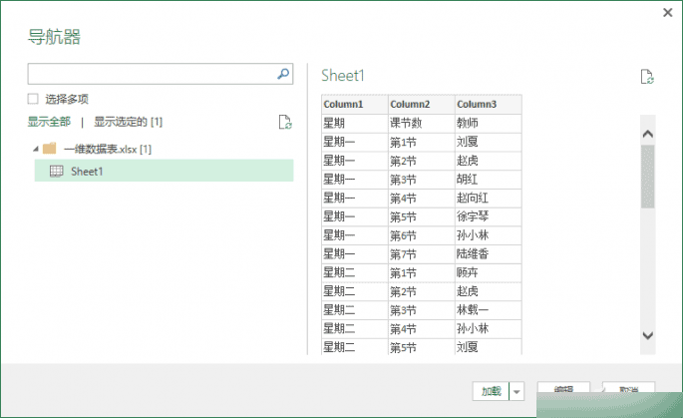
Task: Click the preview refresh icon above the table
Action: [x=646, y=77]
